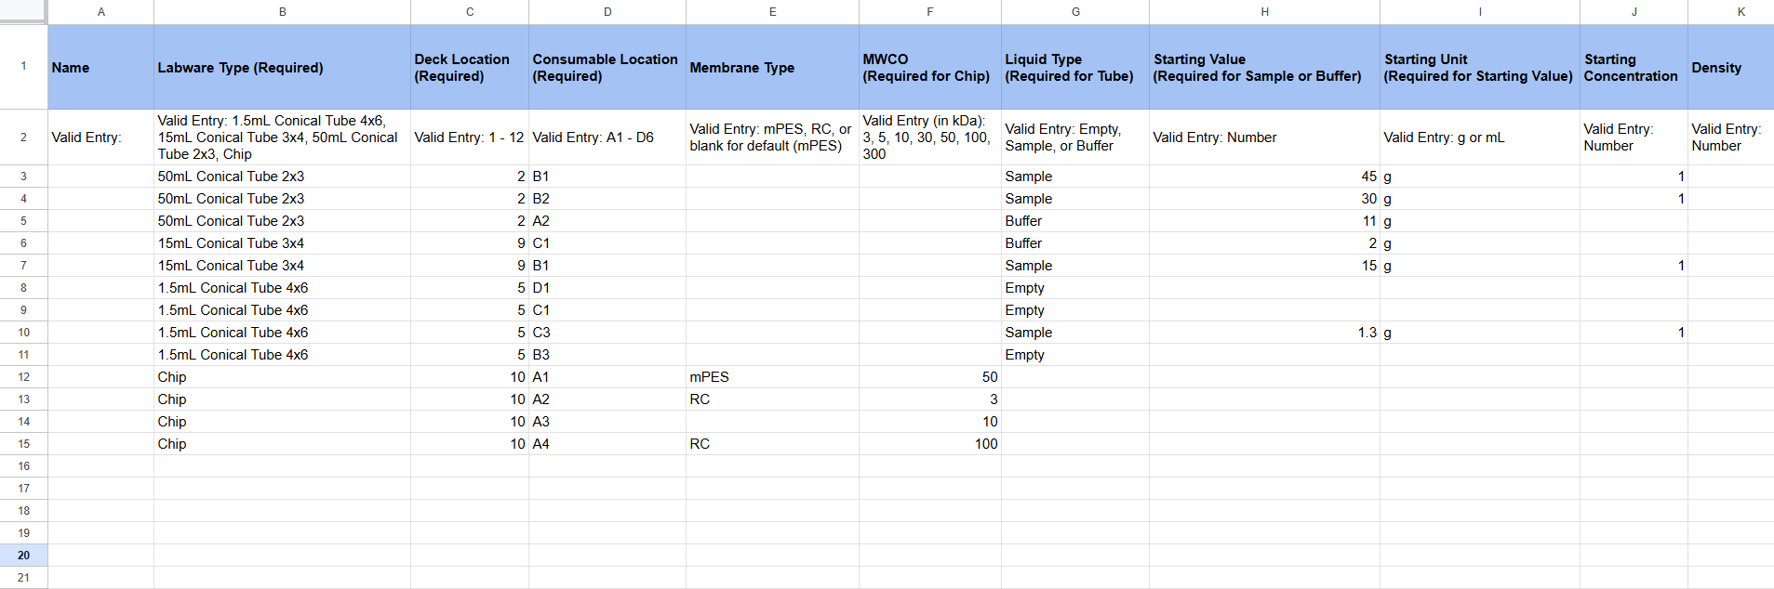
Task: Click the Starting Concentration header cell
Action: (x=1633, y=68)
